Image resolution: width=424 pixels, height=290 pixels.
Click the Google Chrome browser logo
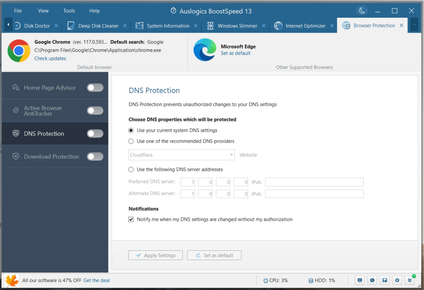point(18,50)
